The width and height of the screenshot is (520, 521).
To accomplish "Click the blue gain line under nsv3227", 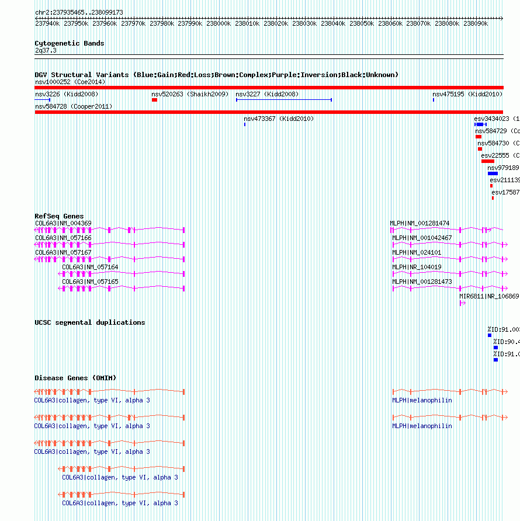I will click(284, 100).
